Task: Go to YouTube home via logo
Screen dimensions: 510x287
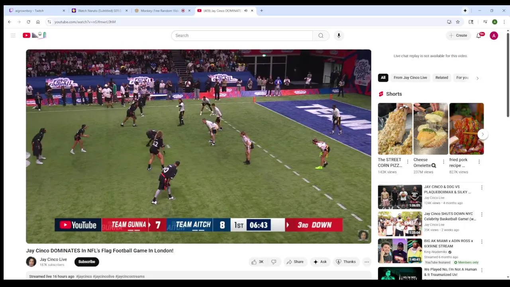Action: click(x=35, y=35)
